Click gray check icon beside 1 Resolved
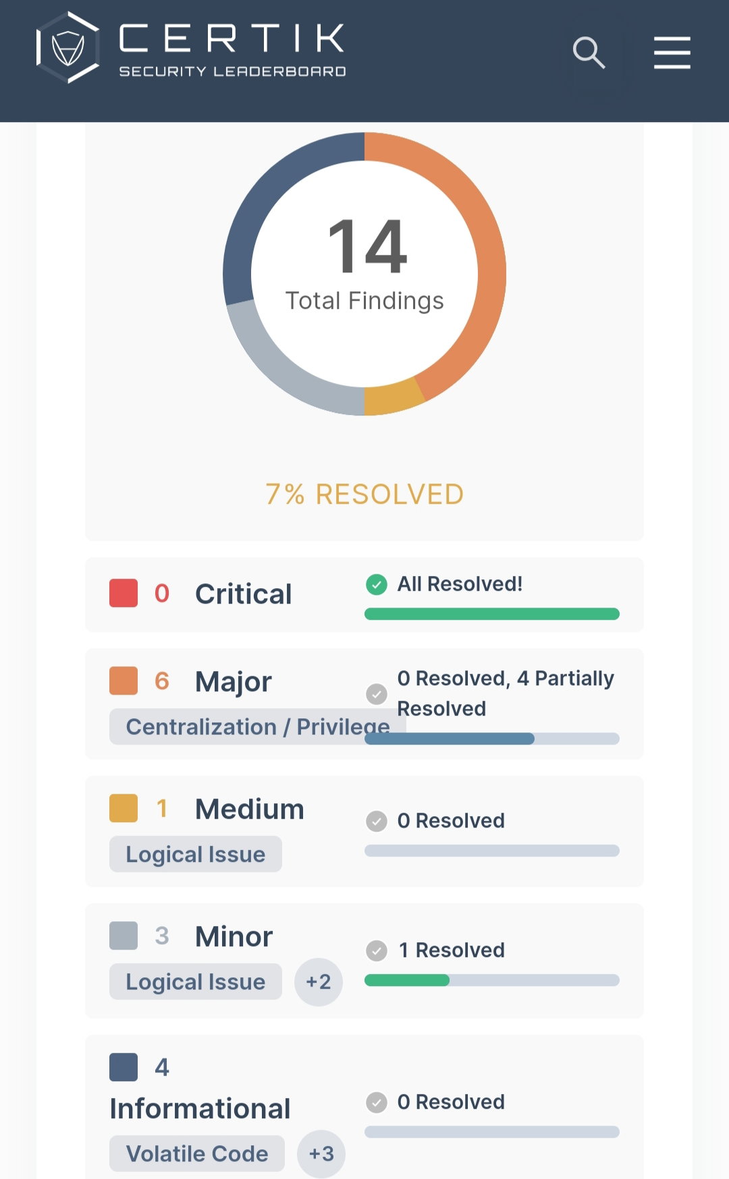This screenshot has height=1179, width=729. 377,950
